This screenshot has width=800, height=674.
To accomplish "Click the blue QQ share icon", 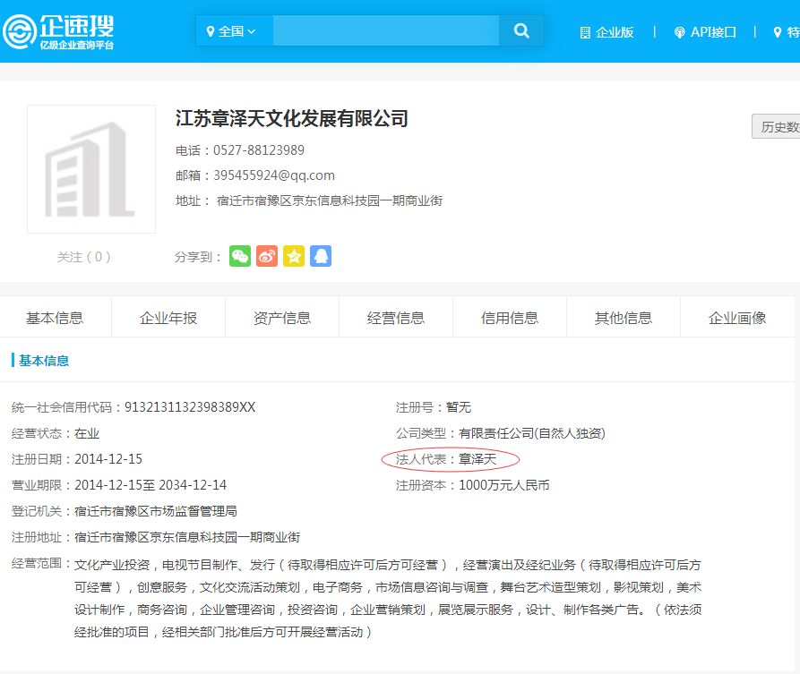I will [x=320, y=256].
